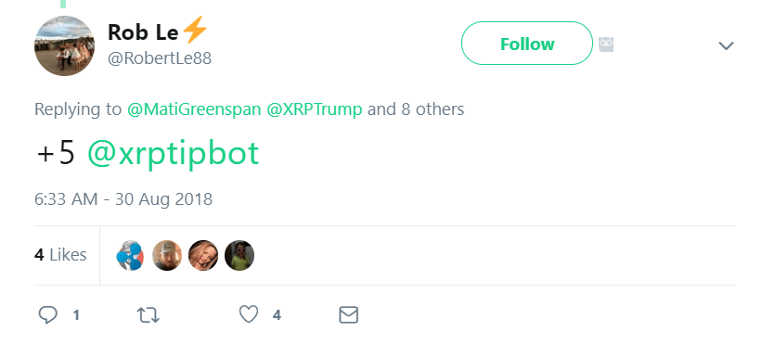This screenshot has height=344, width=775.
Task: Open the liker avatar of man in cap
Action: click(167, 256)
